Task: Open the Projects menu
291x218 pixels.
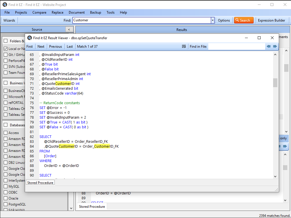Action: (21, 12)
